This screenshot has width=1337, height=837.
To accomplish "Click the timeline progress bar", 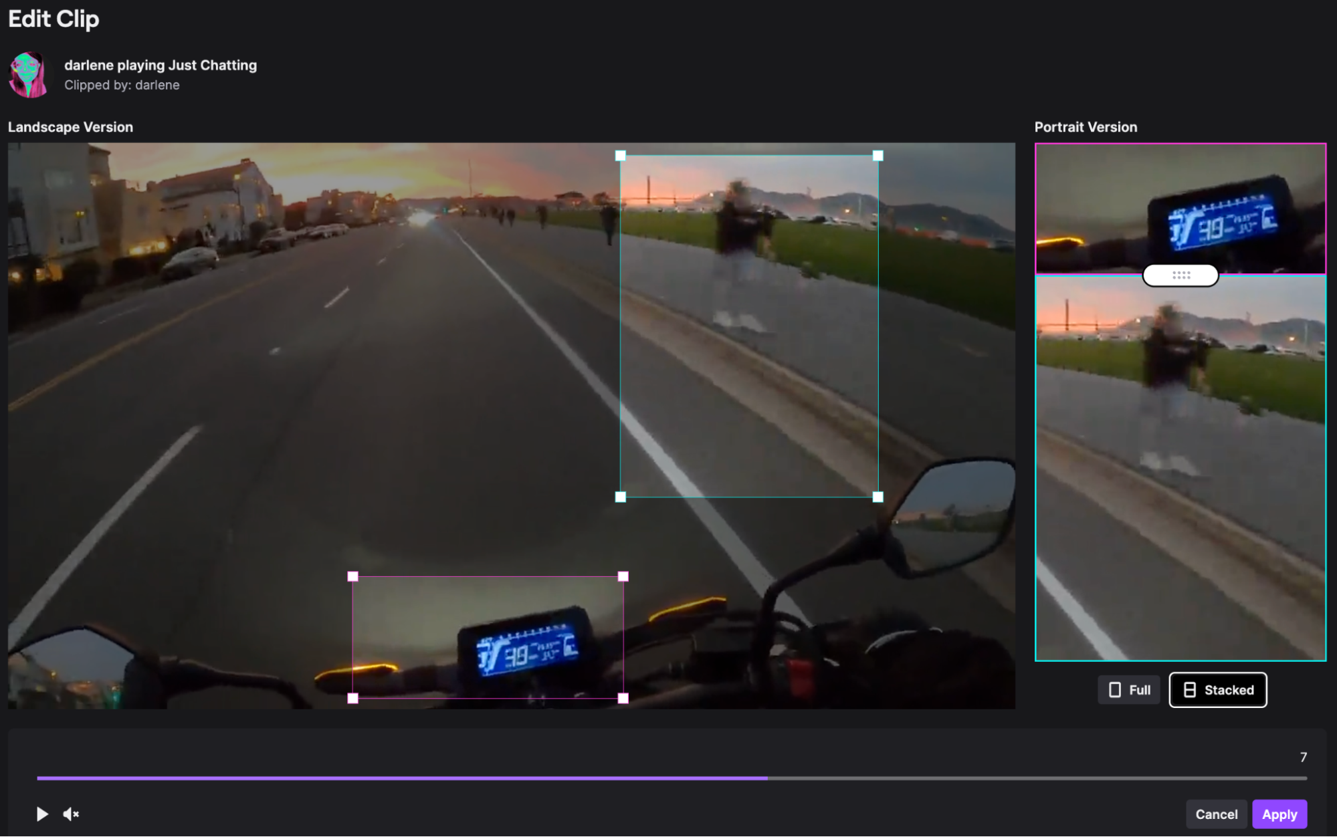I will click(x=669, y=778).
